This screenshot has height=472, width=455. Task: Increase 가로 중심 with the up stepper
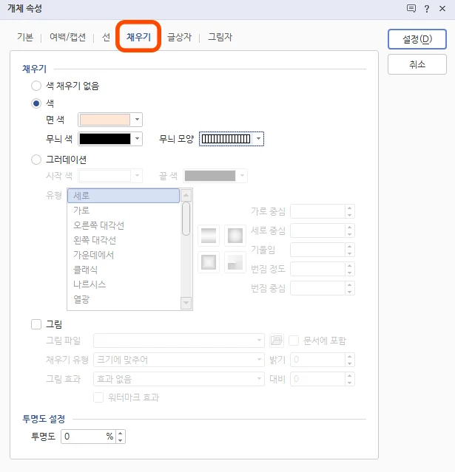349,208
